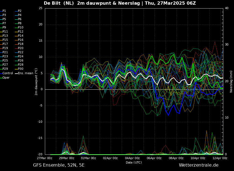The image size is (234, 171).
Task: Click the P22 legend entry
Action: (19, 52)
